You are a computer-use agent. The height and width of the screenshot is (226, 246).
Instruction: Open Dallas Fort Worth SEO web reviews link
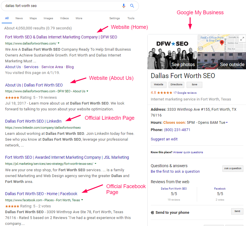(174, 189)
